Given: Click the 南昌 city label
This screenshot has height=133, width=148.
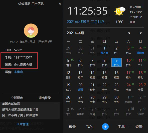Looking at the screenshot, I should pyautogui.click(x=132, y=22).
